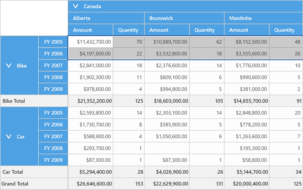Collapse the Car row group
303x190 pixels.
click(9, 137)
